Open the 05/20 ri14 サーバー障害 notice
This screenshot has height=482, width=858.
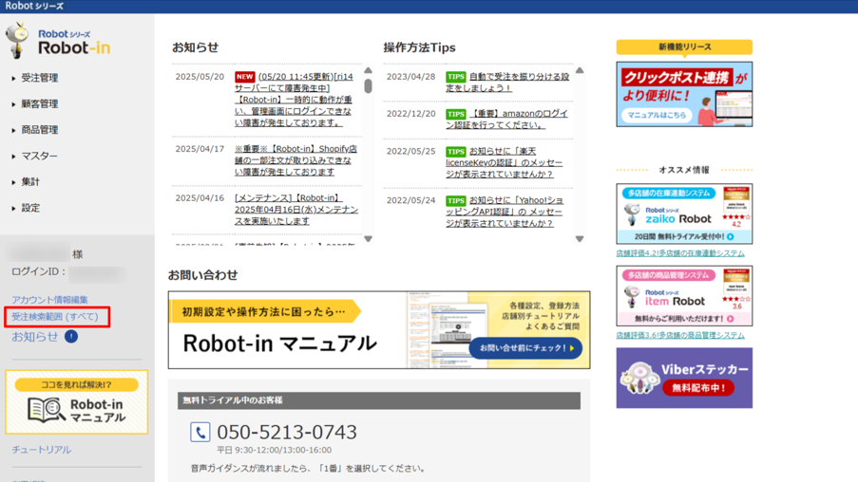tap(295, 100)
